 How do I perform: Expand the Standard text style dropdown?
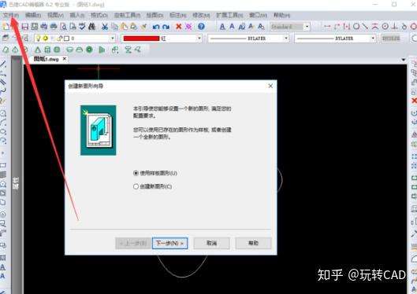click(x=307, y=27)
